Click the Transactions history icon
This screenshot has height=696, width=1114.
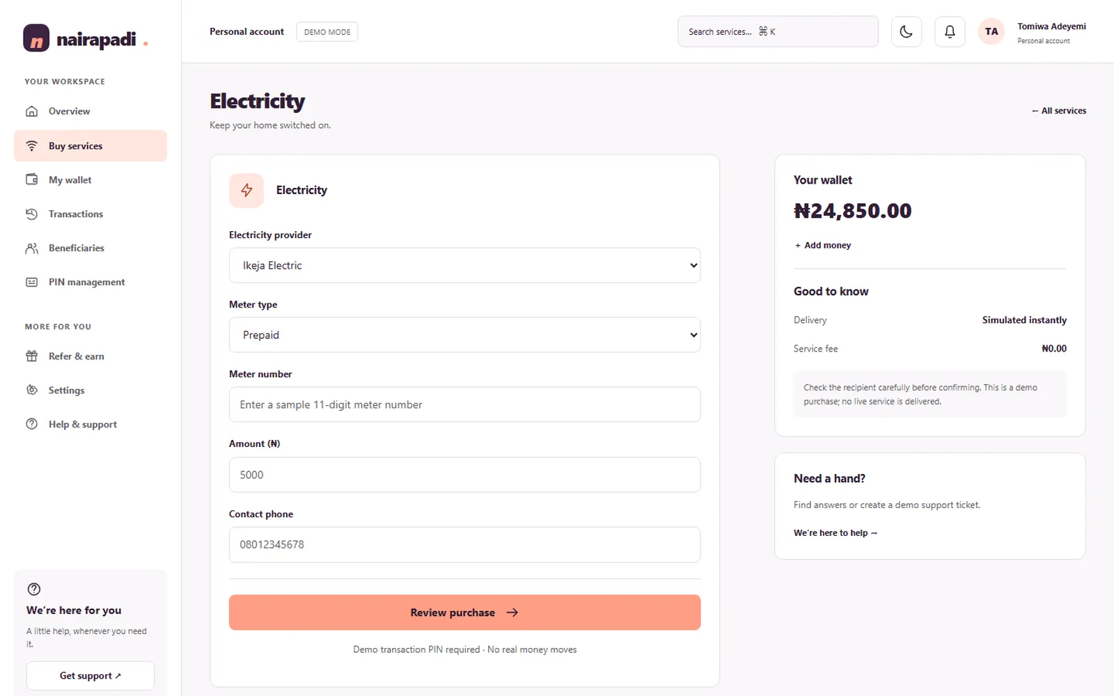(32, 214)
